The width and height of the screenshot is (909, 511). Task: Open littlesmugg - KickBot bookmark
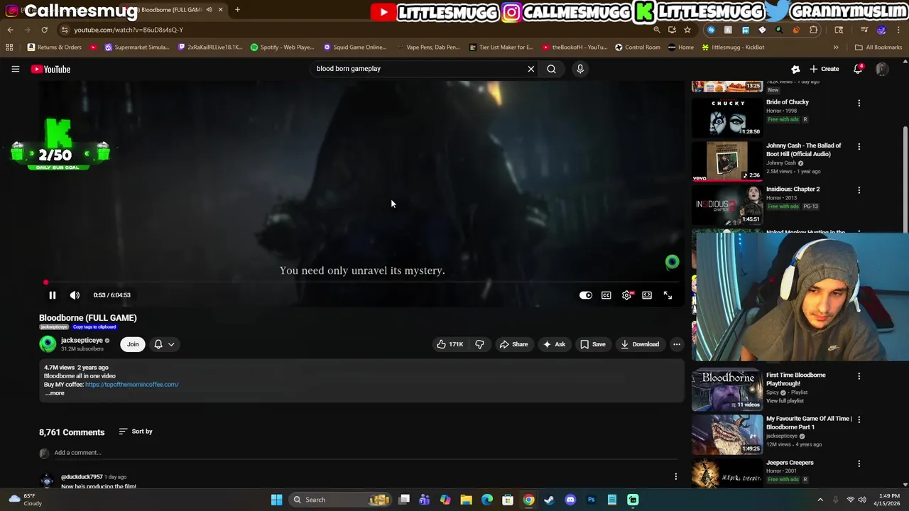[733, 48]
